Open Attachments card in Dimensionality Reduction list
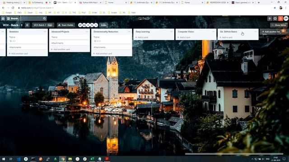 click(112, 47)
